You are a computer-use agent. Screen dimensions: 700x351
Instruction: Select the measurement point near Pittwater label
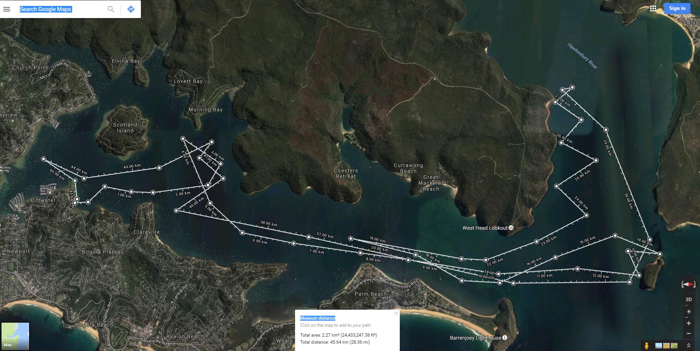coord(75,203)
